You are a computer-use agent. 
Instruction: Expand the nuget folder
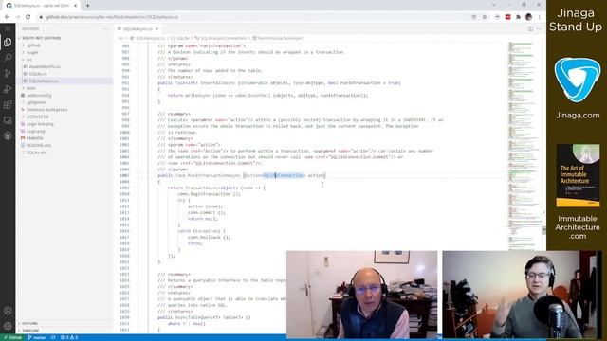(32, 52)
